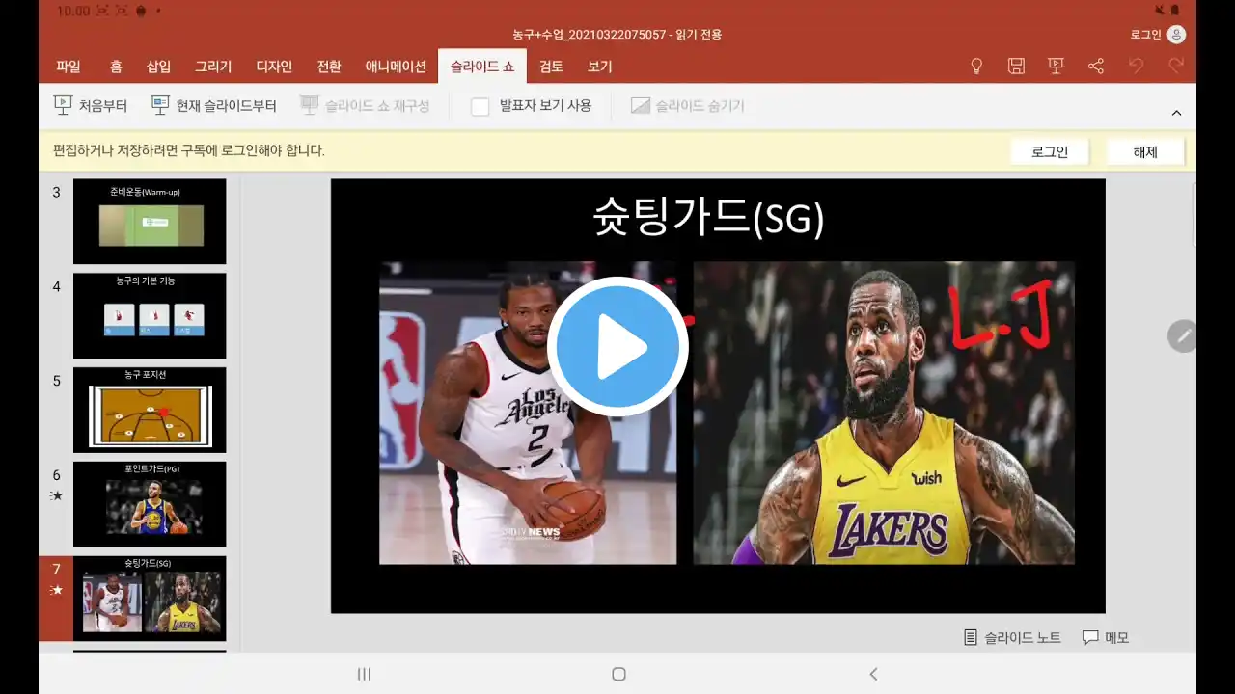This screenshot has width=1235, height=694.
Task: Click the 로그인 button in yellow bar
Action: coord(1050,151)
